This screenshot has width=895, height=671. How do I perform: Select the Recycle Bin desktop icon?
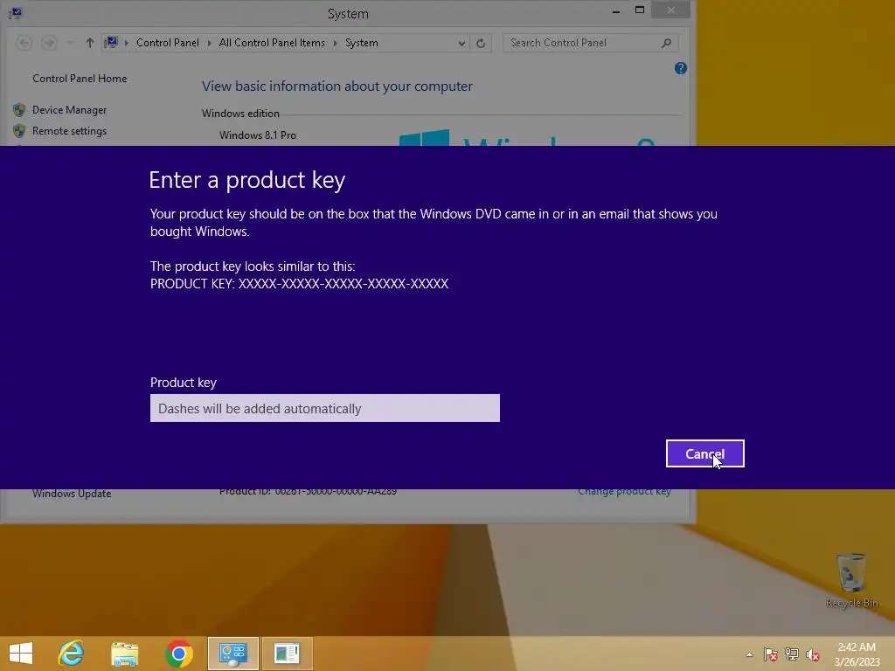coord(851,580)
